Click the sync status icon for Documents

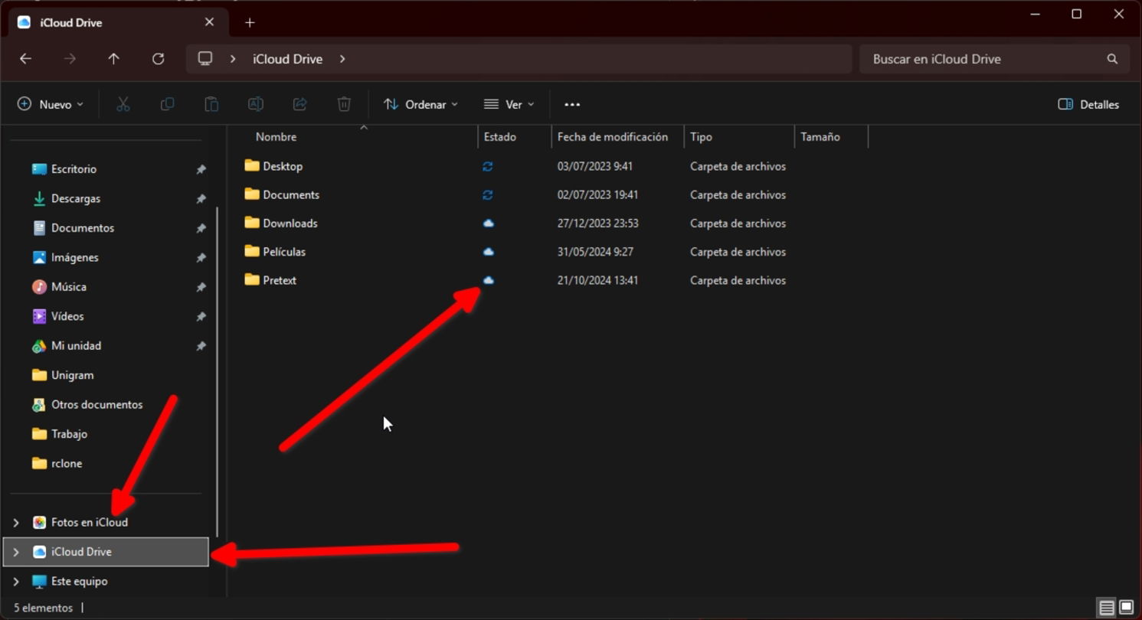488,194
